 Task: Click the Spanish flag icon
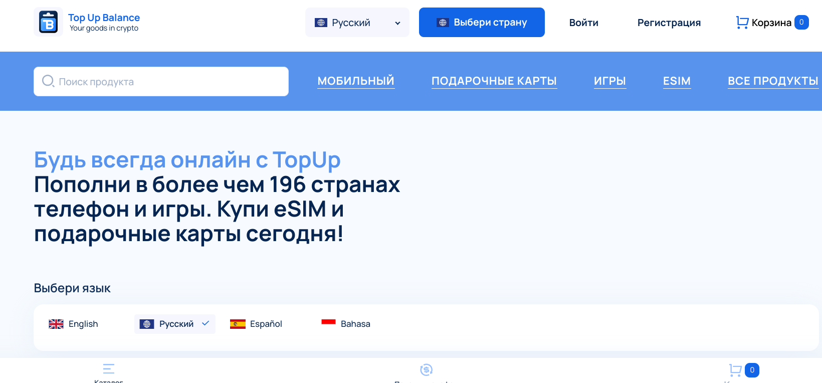click(238, 324)
